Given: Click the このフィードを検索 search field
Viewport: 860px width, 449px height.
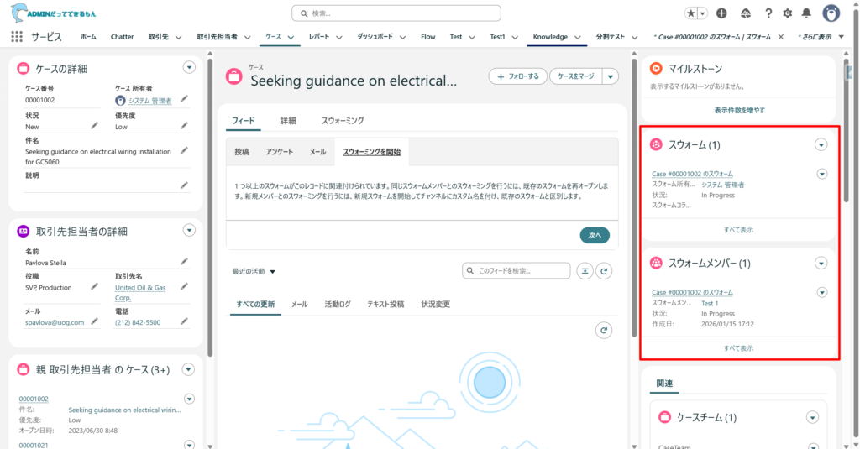Looking at the screenshot, I should tap(516, 271).
